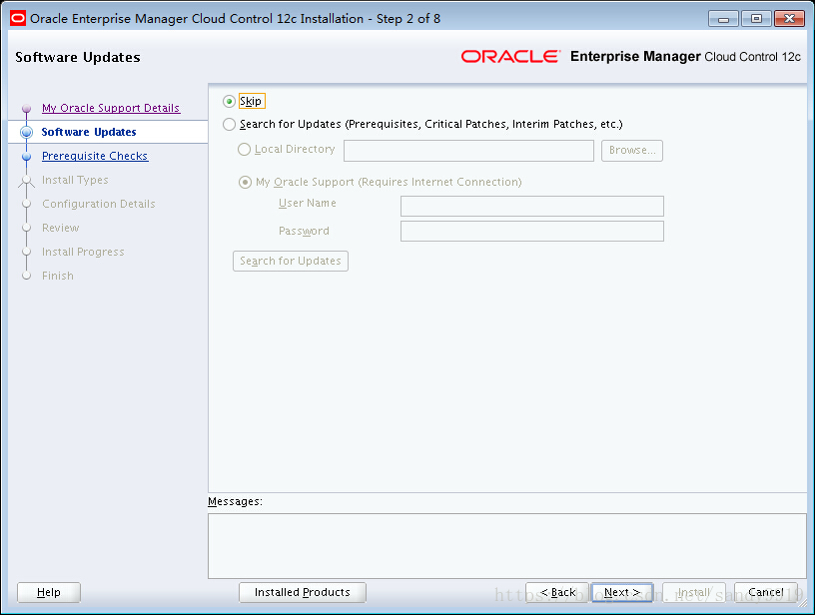
Task: Click the Search for Updates button
Action: click(290, 261)
